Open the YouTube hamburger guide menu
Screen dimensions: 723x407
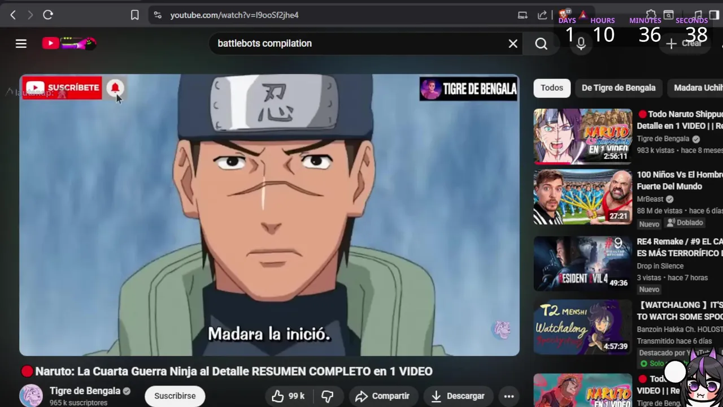21,44
